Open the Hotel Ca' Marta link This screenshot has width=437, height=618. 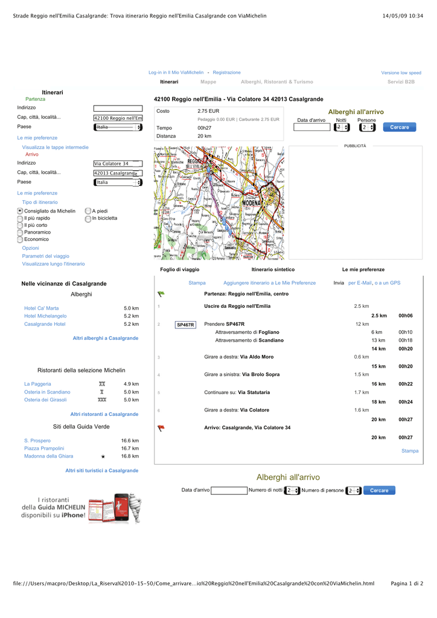pos(42,308)
